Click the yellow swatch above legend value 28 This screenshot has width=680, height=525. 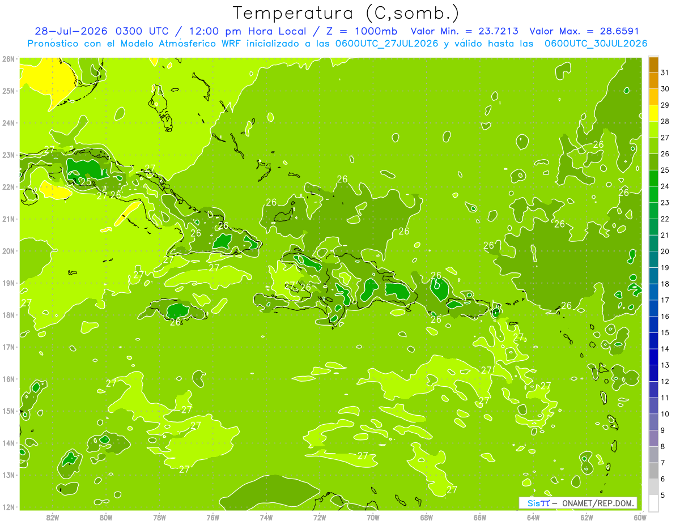point(653,113)
